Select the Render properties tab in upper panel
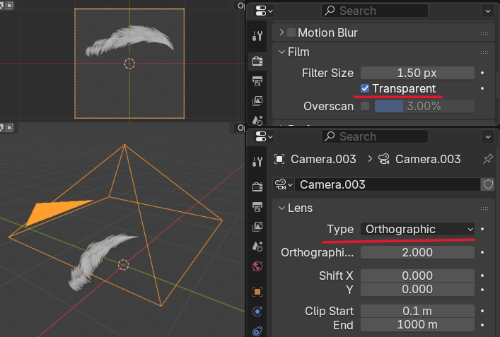This screenshot has height=337, width=500. [257, 61]
